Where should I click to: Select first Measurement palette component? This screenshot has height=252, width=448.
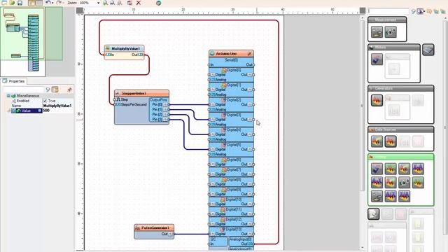[377, 31]
